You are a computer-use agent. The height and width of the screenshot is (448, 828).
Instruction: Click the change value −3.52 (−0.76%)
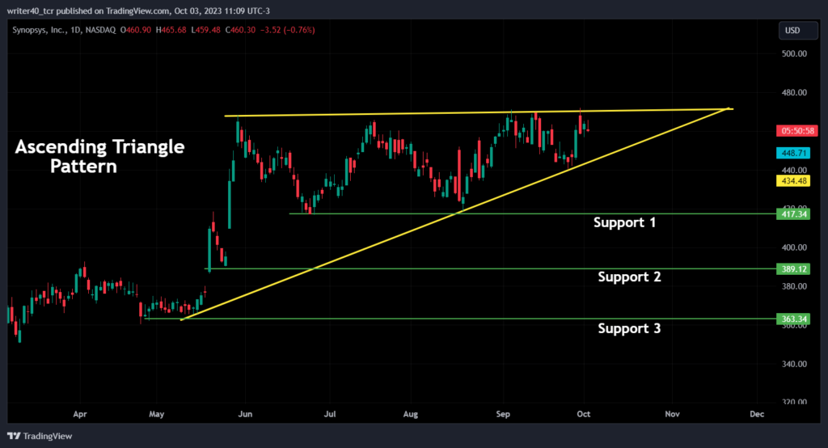(288, 30)
